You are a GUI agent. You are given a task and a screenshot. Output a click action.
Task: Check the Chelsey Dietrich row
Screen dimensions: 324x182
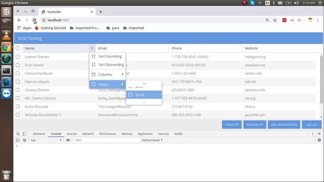point(18,90)
